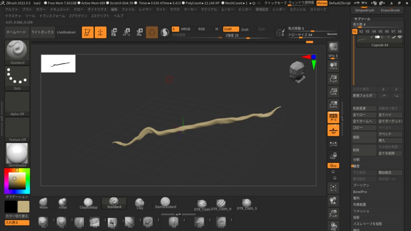
Task: Click the ホームページ button
Action: 16,32
